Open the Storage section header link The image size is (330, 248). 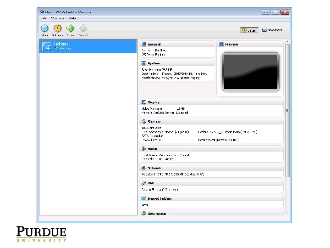(154, 122)
